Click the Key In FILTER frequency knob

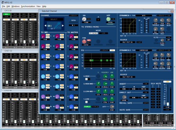[x=162, y=40]
